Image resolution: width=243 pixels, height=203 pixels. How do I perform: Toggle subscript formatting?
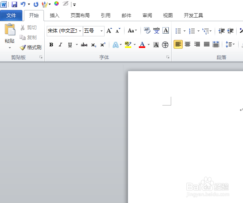point(94,45)
